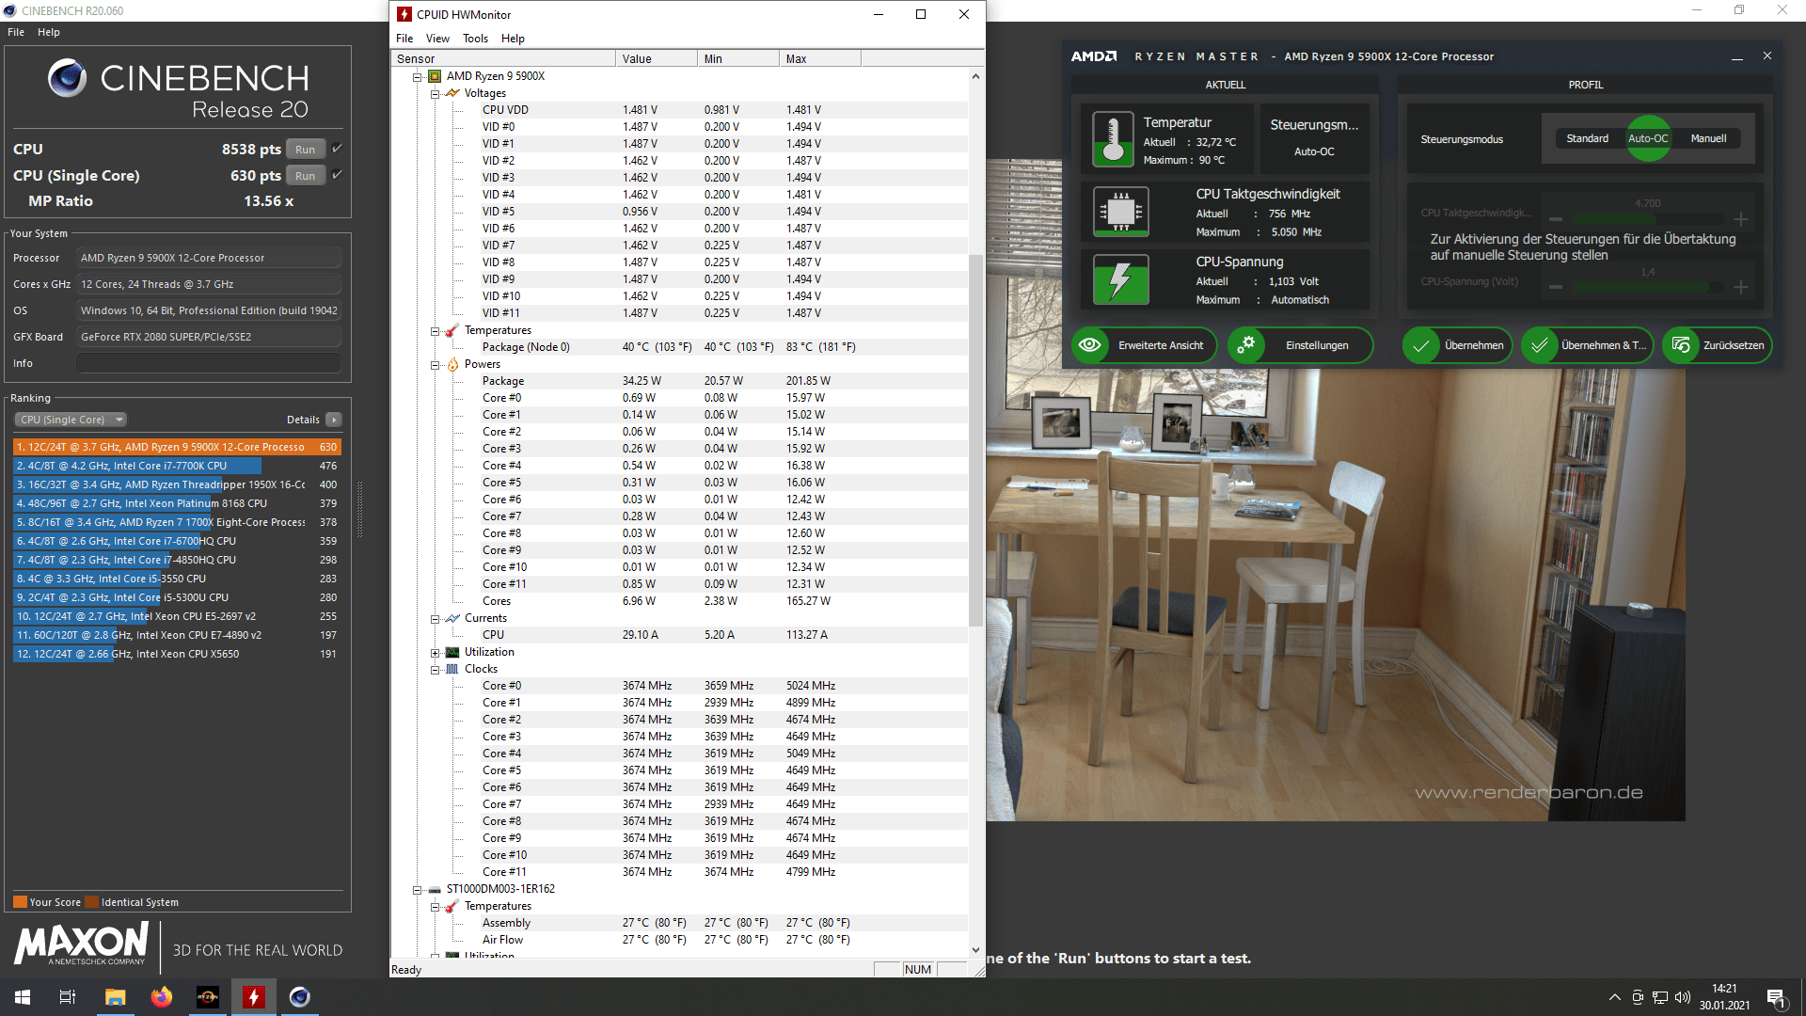Switch to Ryzen Master via taskbar icon

[x=207, y=997]
